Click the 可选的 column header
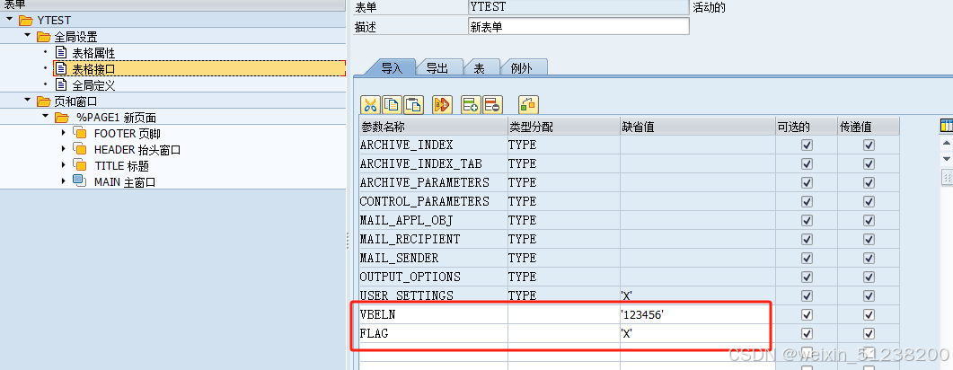Screen dimensions: 953x370 coord(807,127)
